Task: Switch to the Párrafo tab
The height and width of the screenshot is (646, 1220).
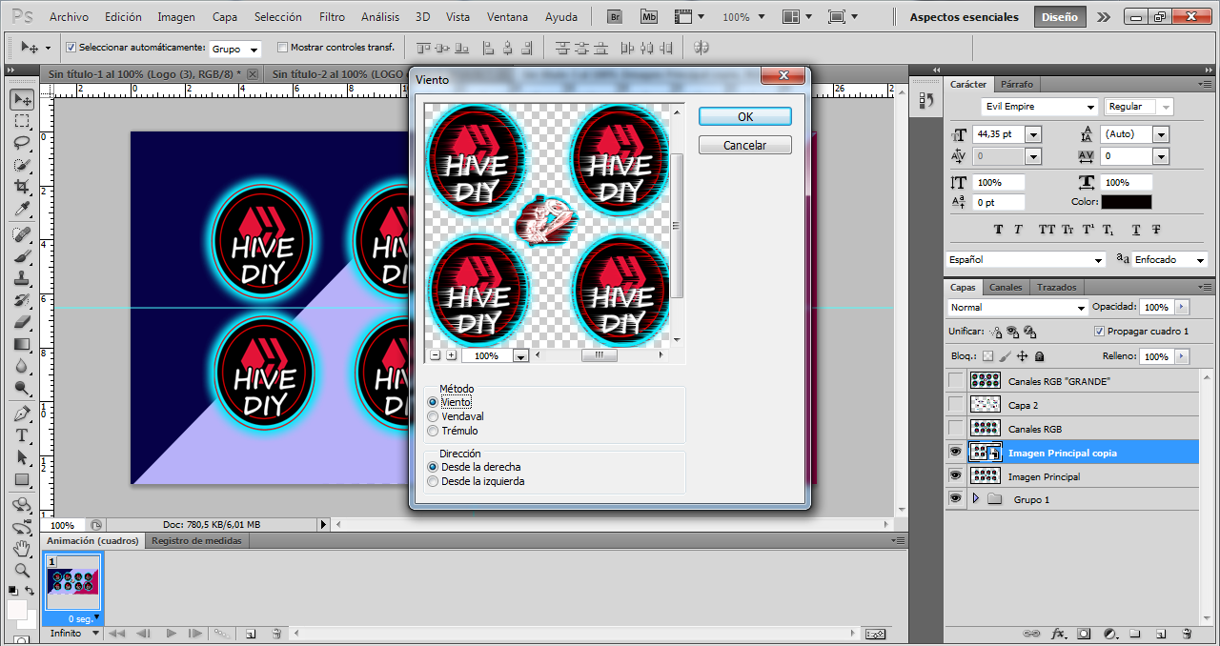Action: [x=1016, y=84]
